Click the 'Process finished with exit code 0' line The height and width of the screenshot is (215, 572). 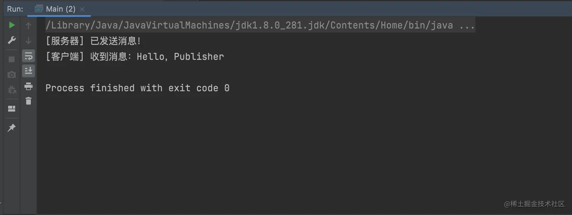tap(137, 88)
